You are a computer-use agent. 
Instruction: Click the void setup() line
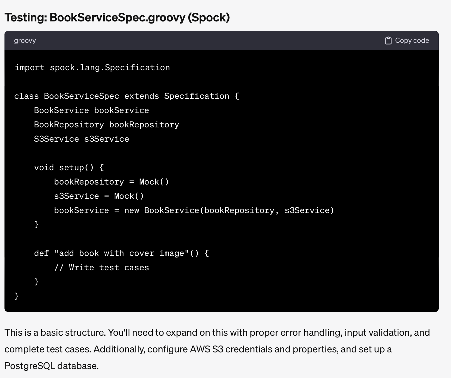pos(69,168)
